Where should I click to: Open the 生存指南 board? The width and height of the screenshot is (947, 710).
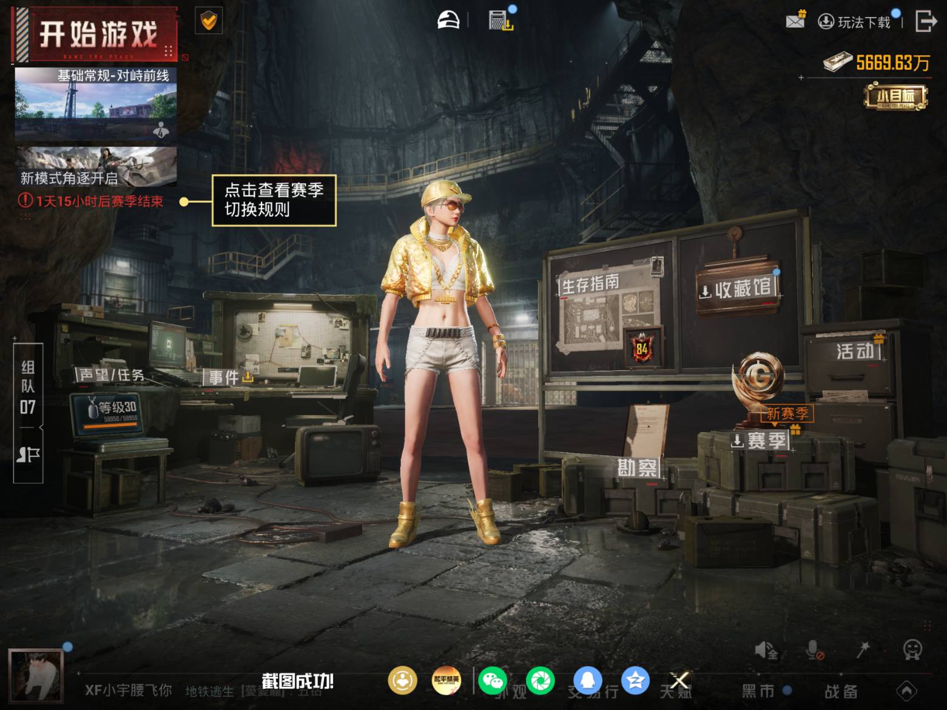point(590,284)
